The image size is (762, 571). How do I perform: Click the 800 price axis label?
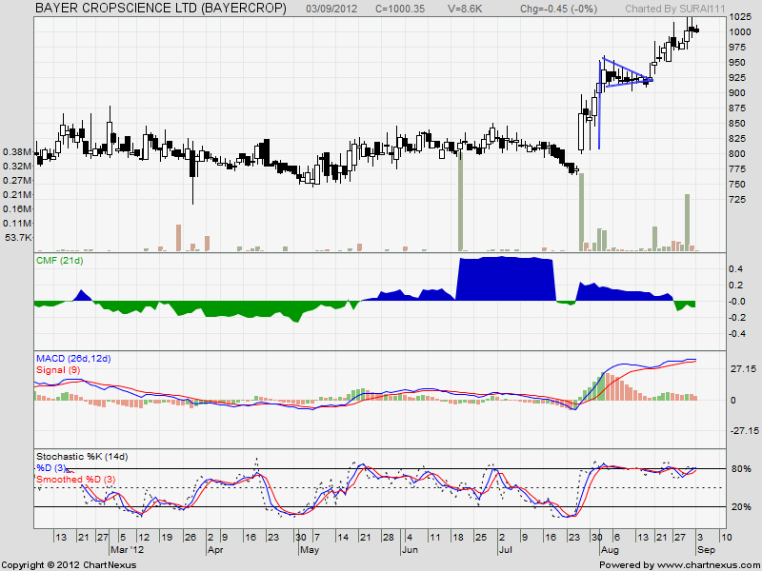click(738, 154)
